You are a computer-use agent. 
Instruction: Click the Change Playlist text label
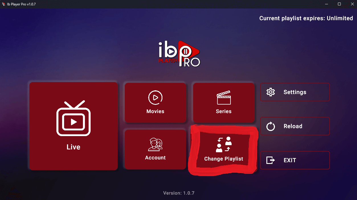[x=224, y=159]
